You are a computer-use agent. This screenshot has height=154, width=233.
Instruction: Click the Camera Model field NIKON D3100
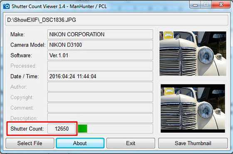click(100, 45)
